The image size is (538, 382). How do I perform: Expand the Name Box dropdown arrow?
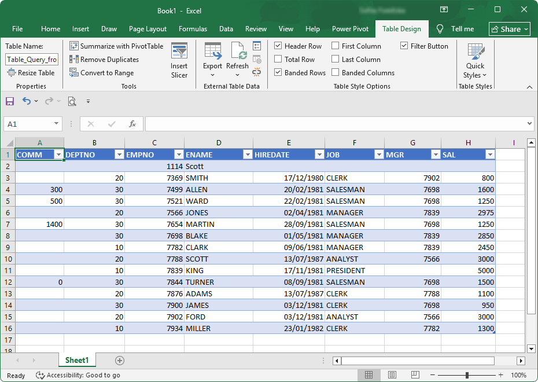[56, 123]
